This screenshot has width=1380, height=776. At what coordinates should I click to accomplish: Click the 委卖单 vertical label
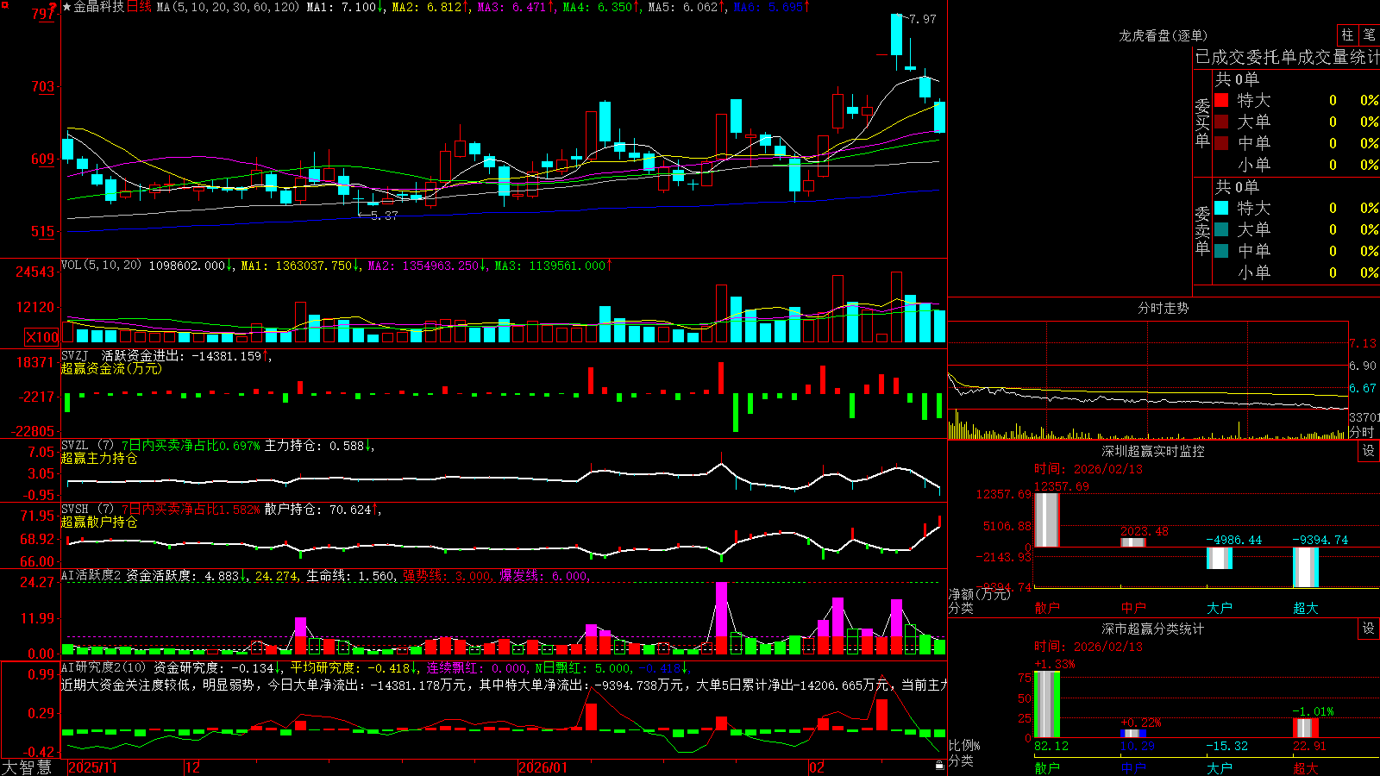coord(1202,231)
